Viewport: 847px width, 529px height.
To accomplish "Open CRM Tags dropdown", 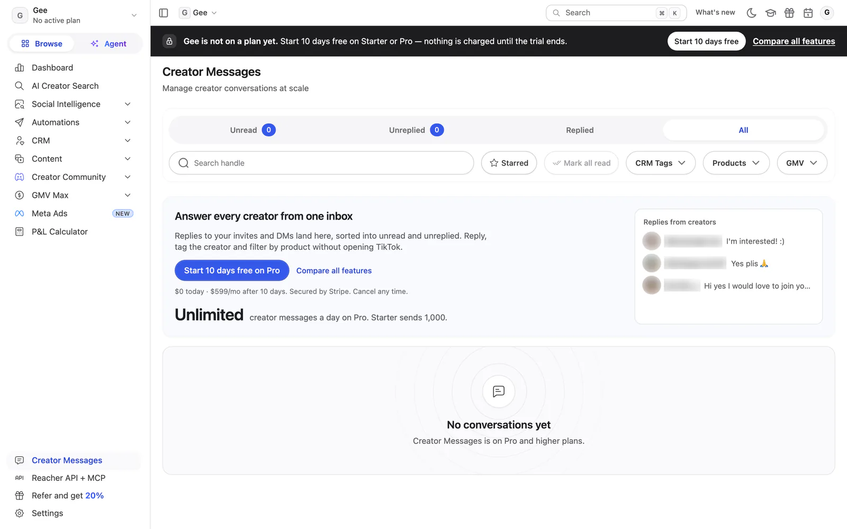I will coord(661,163).
